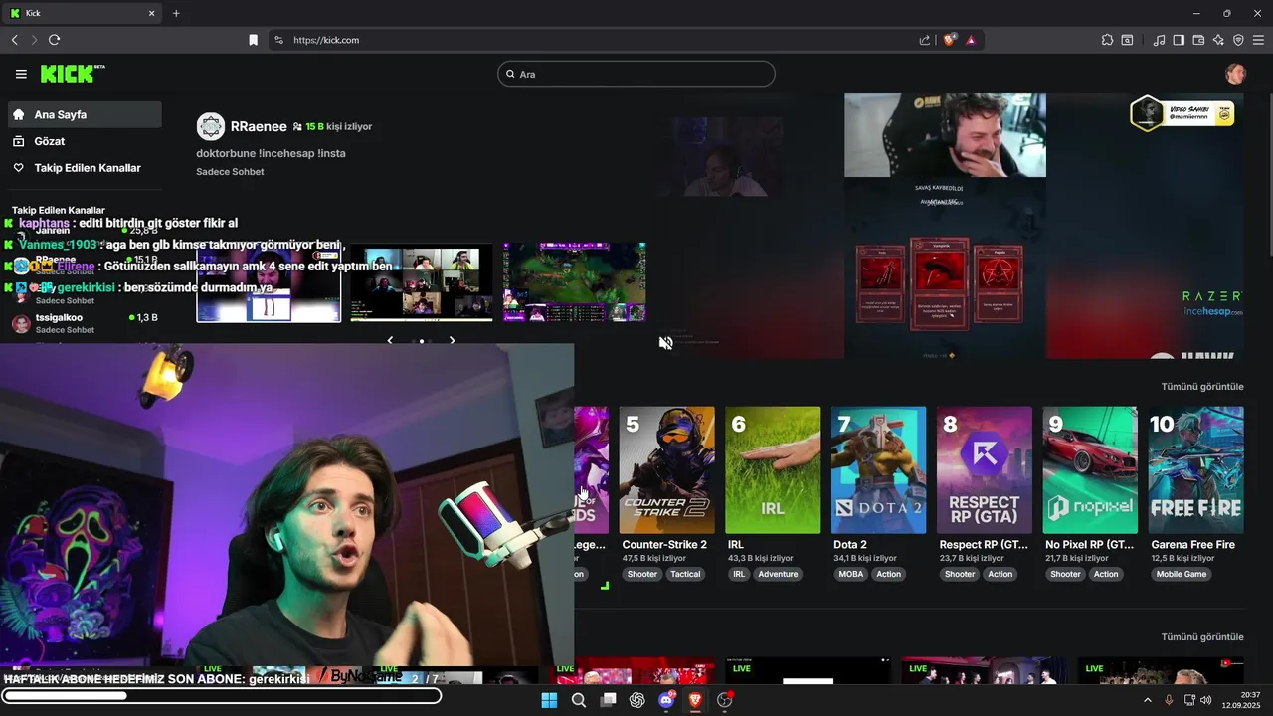Image resolution: width=1273 pixels, height=716 pixels.
Task: Open Discord from the taskbar
Action: pyautogui.click(x=666, y=700)
